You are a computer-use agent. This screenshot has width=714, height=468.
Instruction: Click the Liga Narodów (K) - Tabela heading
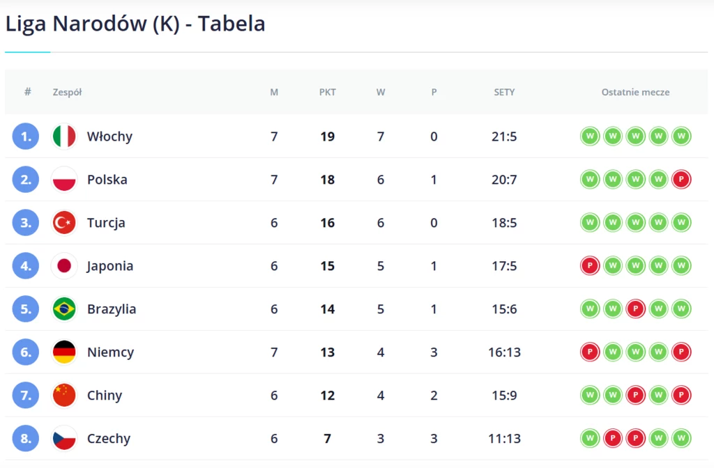(x=135, y=24)
